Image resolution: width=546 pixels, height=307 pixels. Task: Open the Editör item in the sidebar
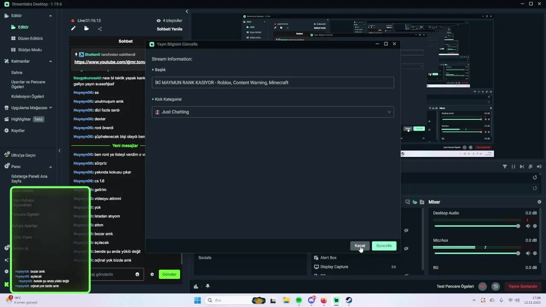point(23,27)
